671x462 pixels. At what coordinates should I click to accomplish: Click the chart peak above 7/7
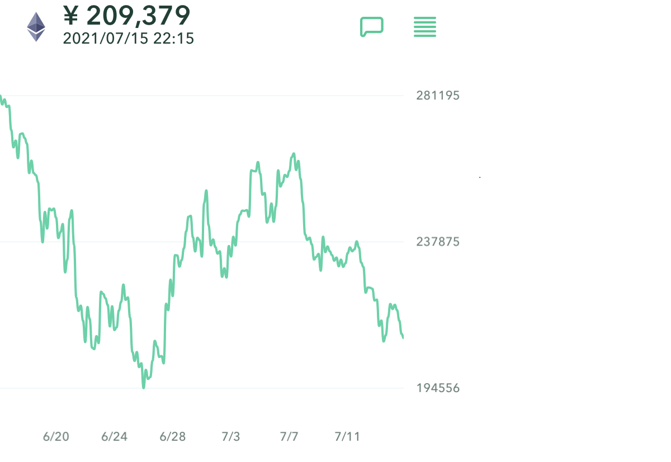[294, 153]
